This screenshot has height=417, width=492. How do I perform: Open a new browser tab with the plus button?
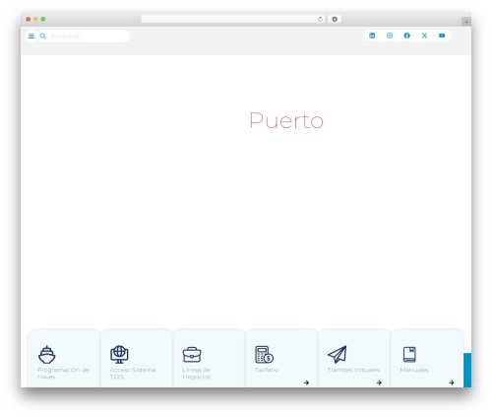(x=466, y=22)
